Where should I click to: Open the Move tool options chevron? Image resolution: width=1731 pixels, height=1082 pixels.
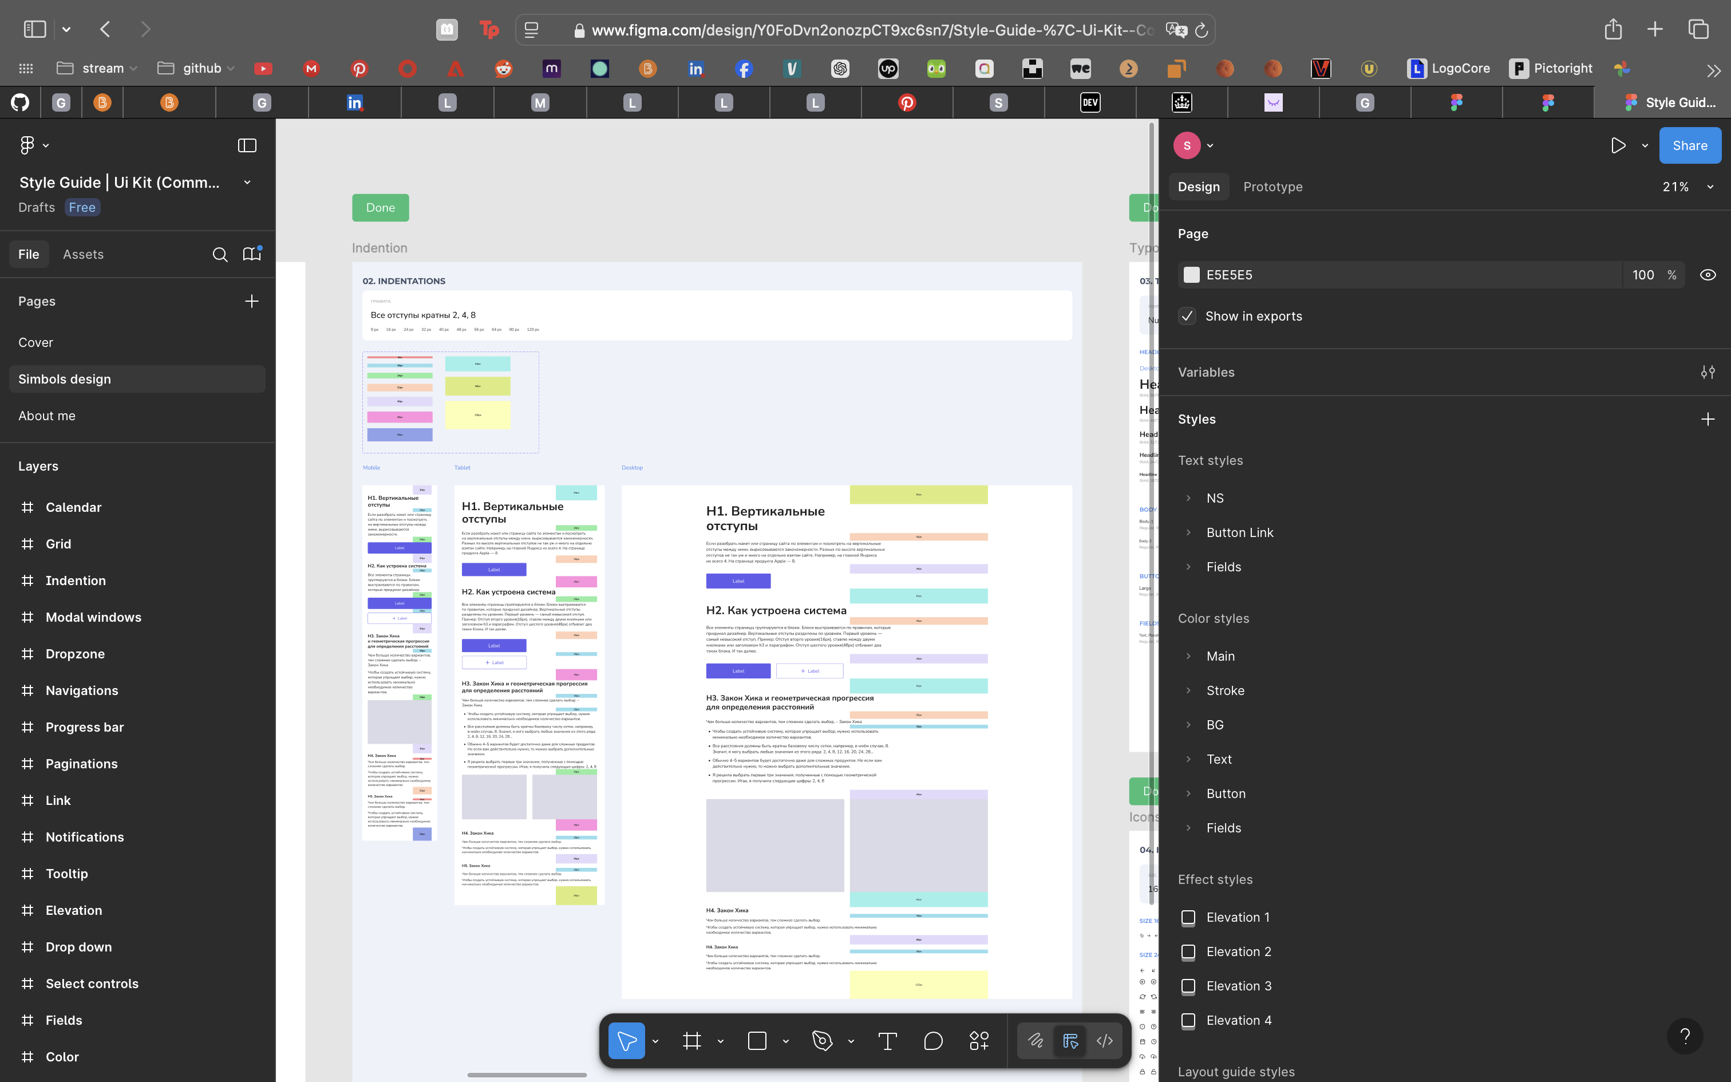coord(655,1041)
